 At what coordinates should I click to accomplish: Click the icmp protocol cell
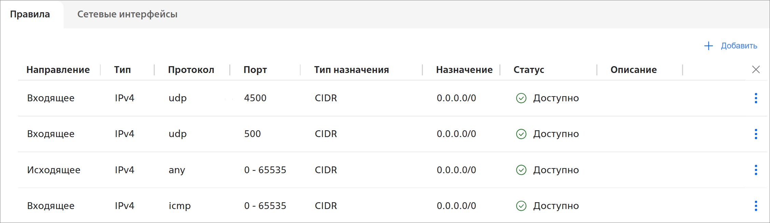point(180,206)
